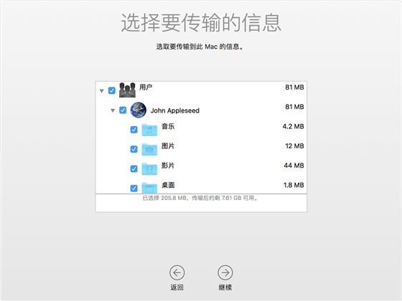Select the 影片 row label
Image resolution: width=402 pixels, height=301 pixels.
coord(168,166)
